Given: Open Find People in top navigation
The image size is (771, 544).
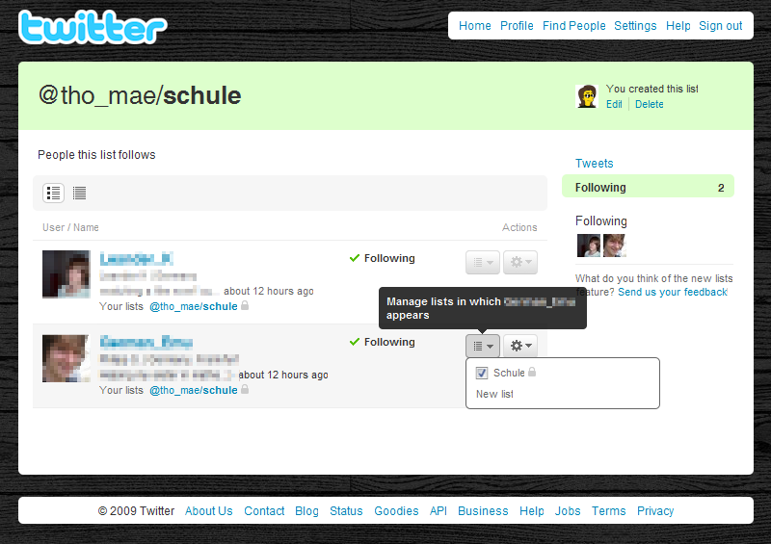Looking at the screenshot, I should (573, 26).
